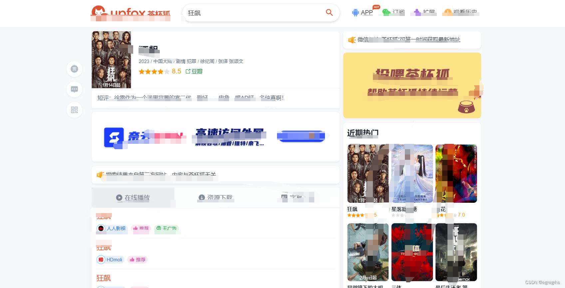Click the movie info line starting 2023
The image size is (565, 288).
point(191,61)
